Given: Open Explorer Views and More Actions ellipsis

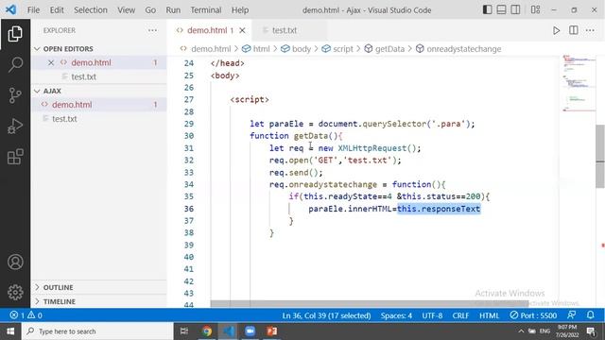Looking at the screenshot, I should [x=152, y=30].
